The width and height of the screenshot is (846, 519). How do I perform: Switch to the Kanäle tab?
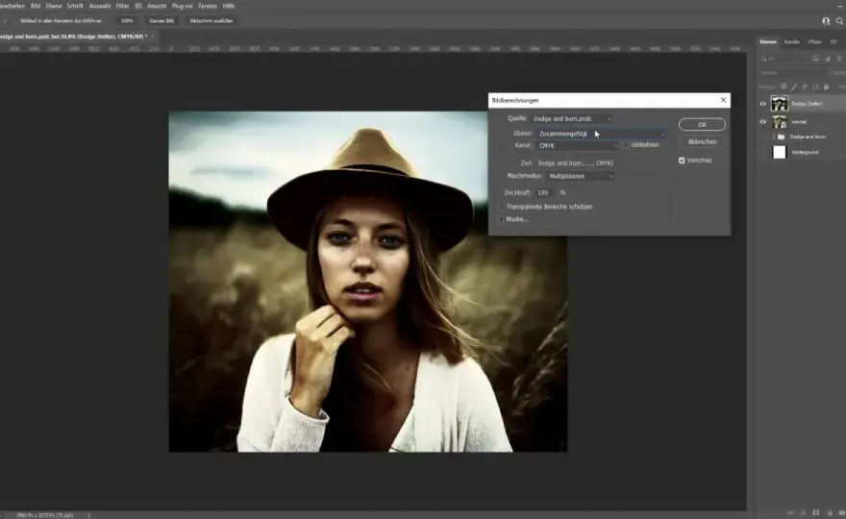click(792, 41)
